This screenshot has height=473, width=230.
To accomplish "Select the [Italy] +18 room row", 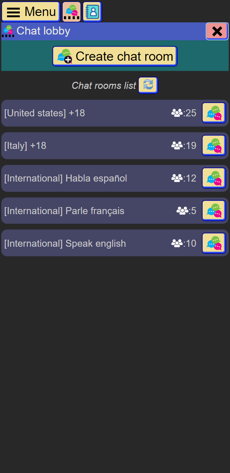I will (96, 145).
